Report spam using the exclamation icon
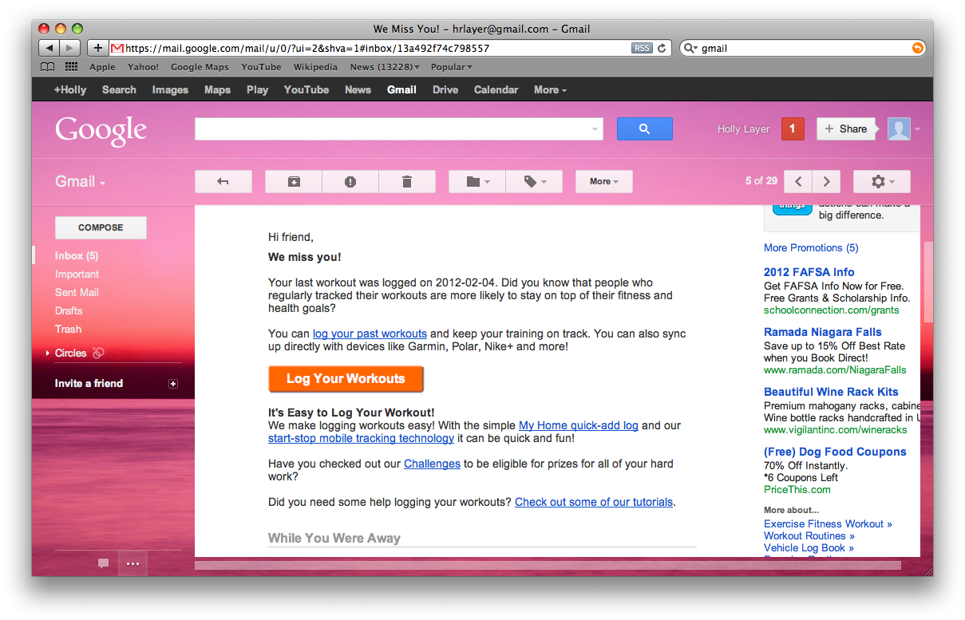The image size is (965, 620). (x=350, y=182)
